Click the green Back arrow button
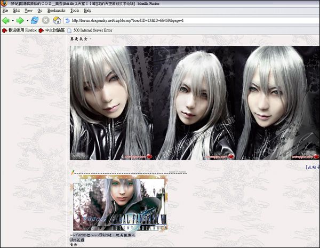The image size is (320, 248). coord(6,20)
